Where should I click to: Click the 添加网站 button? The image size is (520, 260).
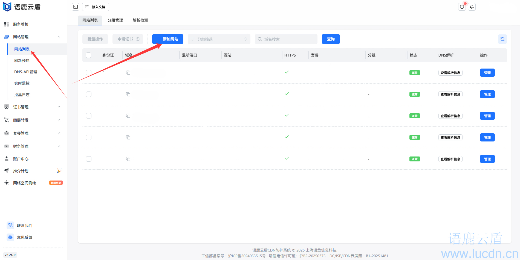pos(167,39)
